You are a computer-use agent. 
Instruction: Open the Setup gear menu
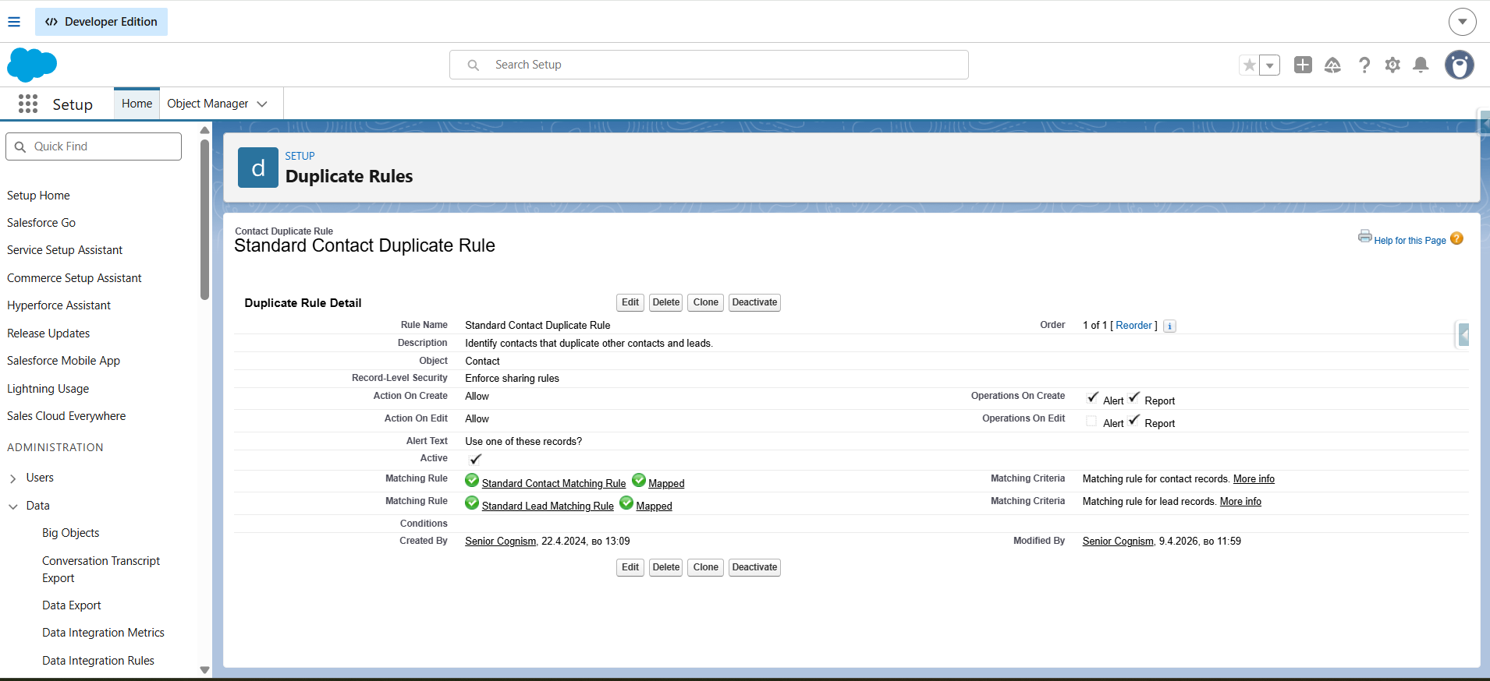click(x=1392, y=65)
